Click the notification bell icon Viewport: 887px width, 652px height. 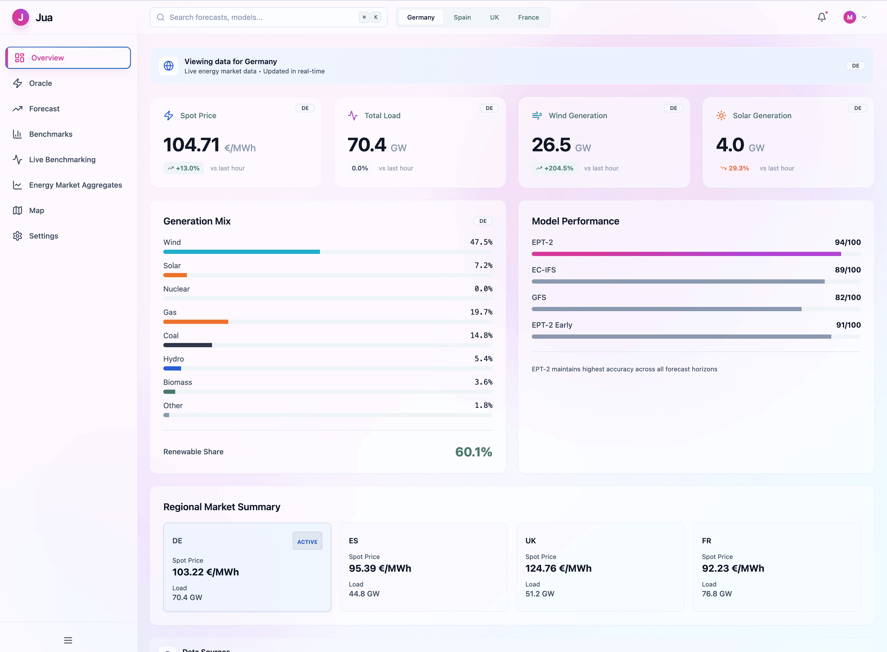point(822,17)
